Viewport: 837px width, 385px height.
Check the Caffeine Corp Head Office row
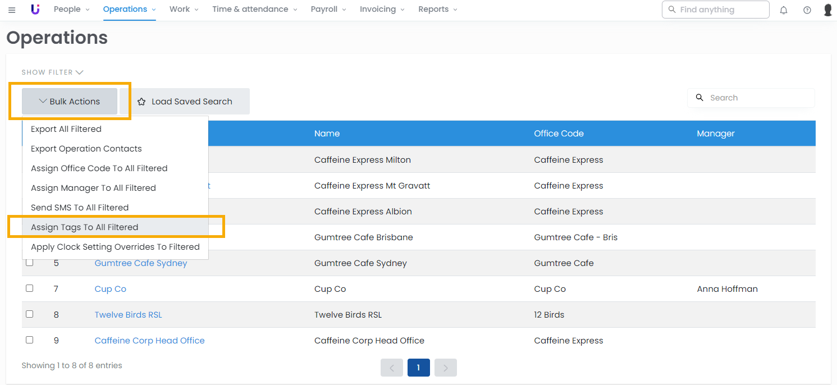pyautogui.click(x=30, y=340)
